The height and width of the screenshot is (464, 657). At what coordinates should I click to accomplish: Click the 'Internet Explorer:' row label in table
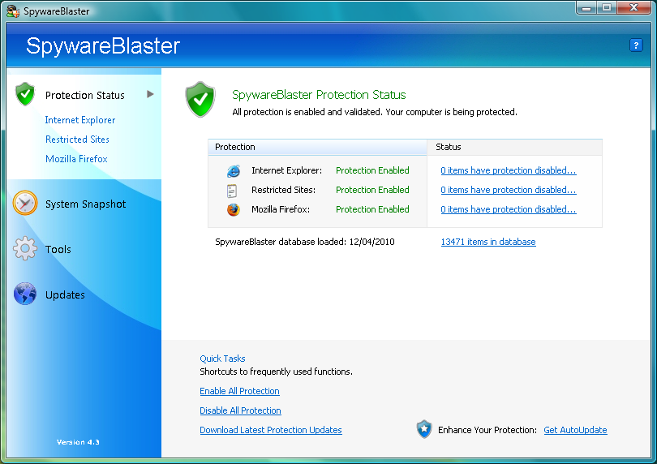pyautogui.click(x=286, y=170)
